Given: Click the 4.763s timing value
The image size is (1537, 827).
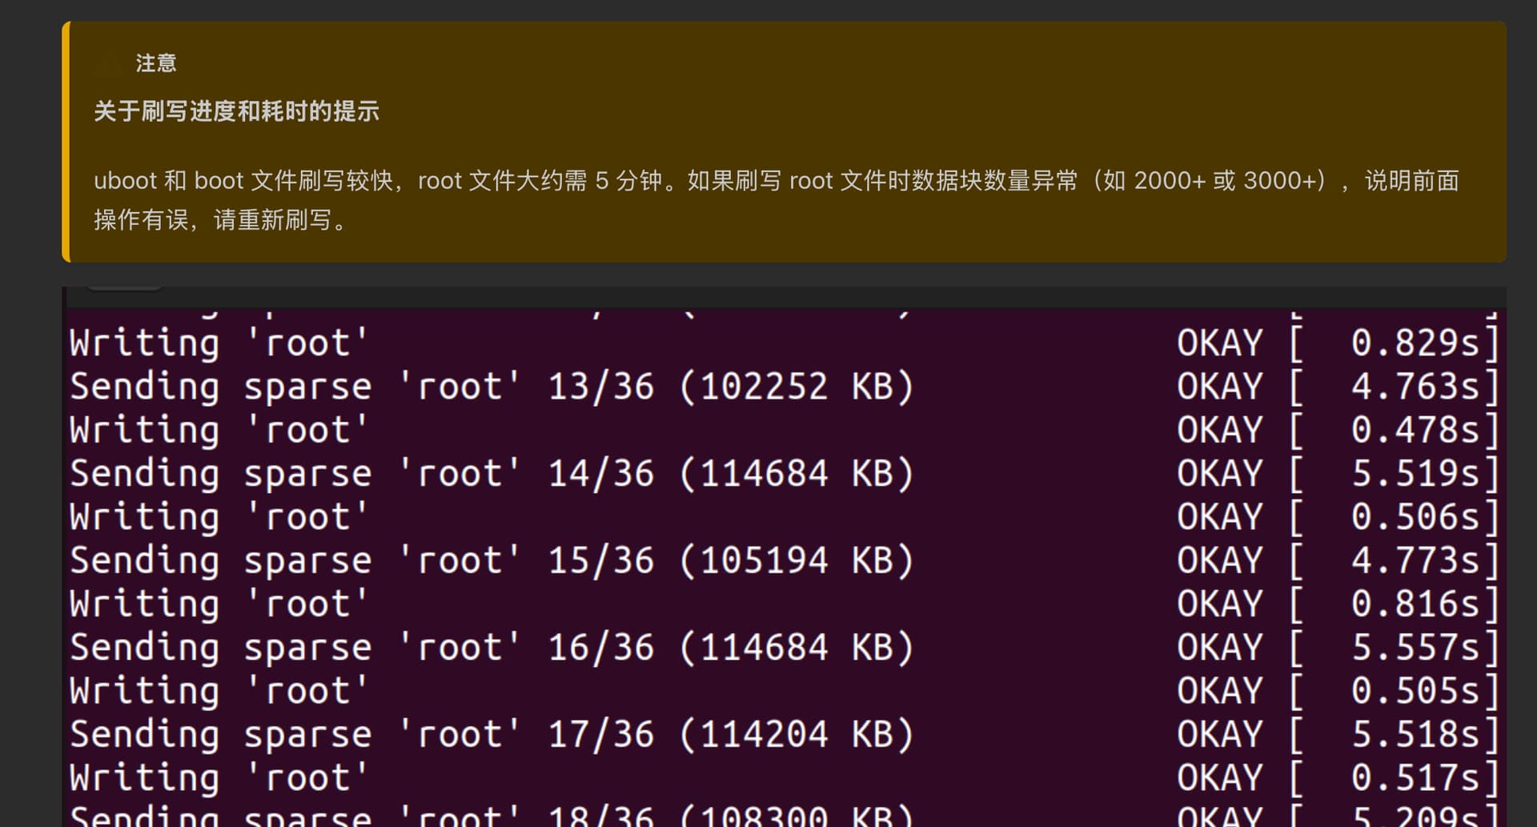Looking at the screenshot, I should coord(1415,387).
